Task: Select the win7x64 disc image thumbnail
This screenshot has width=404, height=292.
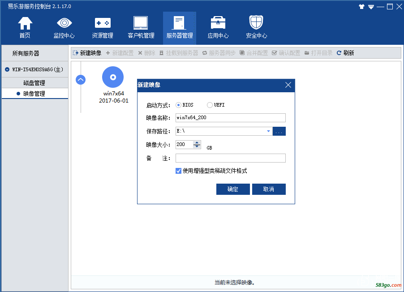Action: [113, 77]
